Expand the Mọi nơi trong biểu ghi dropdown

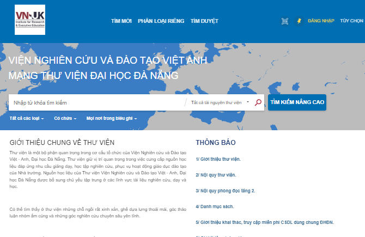click(112, 118)
